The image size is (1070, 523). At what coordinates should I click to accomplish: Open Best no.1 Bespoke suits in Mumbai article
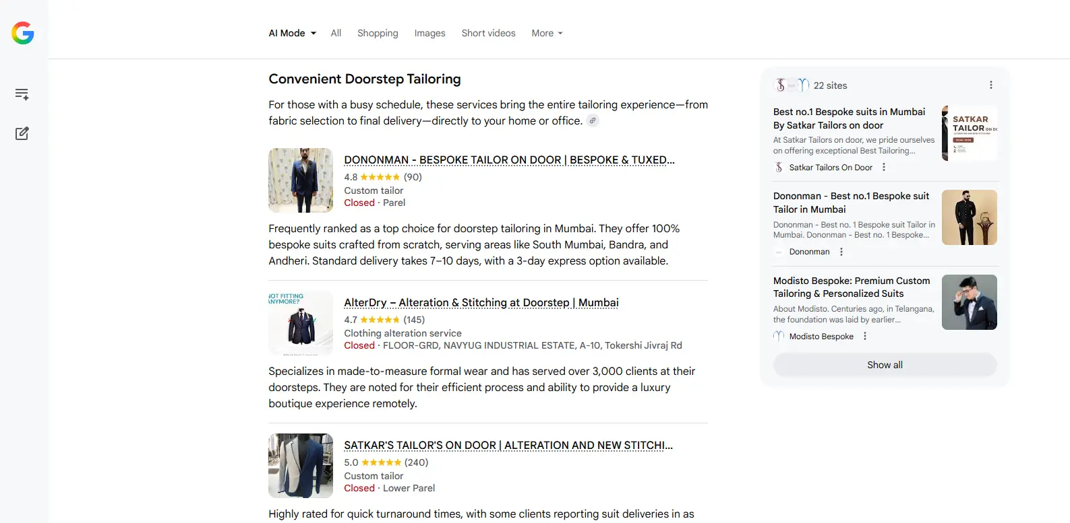pos(849,118)
